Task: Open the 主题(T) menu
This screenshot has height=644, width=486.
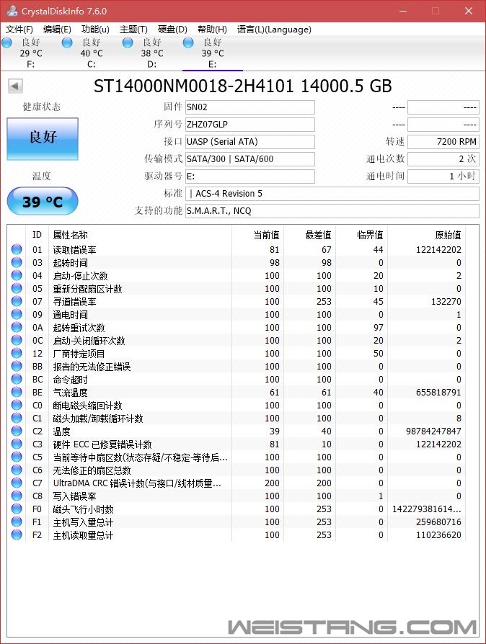Action: pos(133,30)
